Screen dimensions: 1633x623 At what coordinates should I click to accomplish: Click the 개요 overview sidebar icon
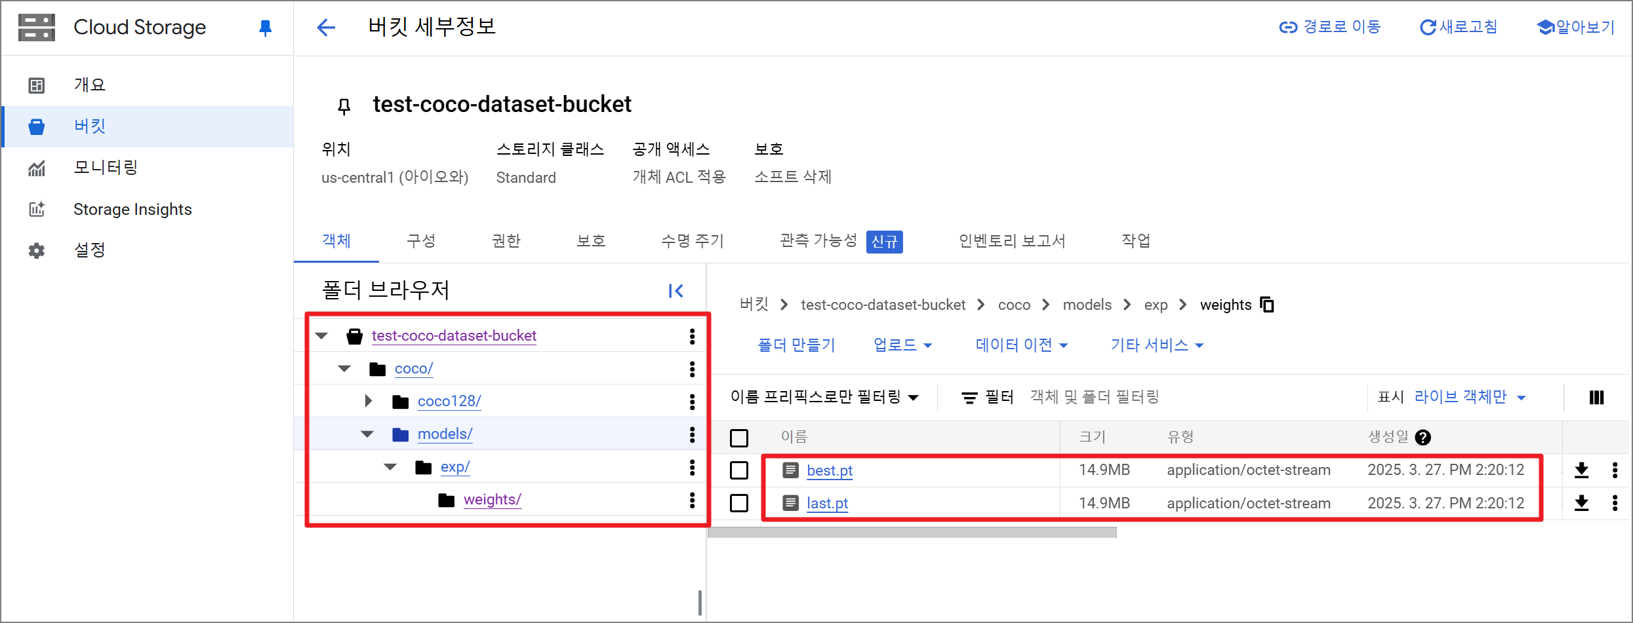click(x=37, y=85)
